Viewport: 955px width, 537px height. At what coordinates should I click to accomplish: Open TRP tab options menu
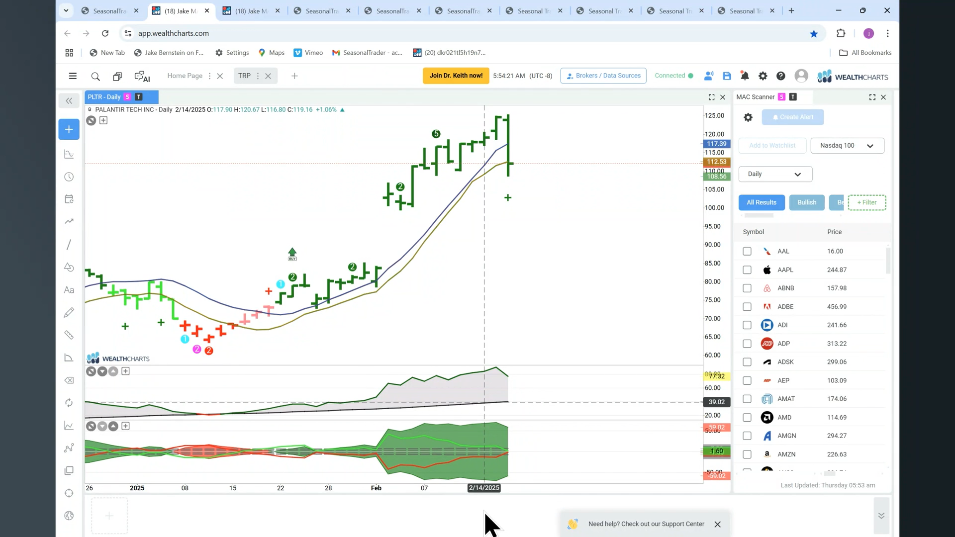pyautogui.click(x=258, y=76)
